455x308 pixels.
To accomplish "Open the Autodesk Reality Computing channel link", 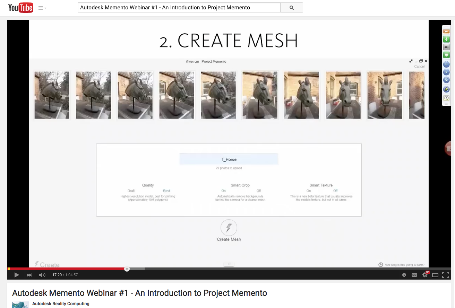I will coord(61,304).
